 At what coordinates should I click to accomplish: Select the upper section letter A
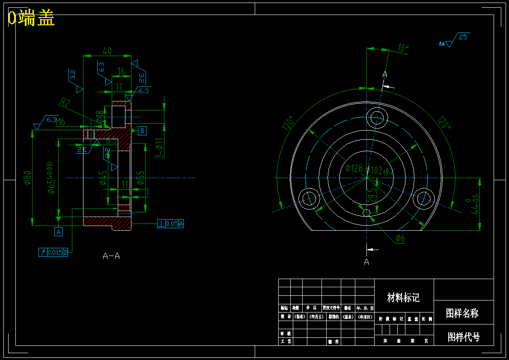click(385, 75)
